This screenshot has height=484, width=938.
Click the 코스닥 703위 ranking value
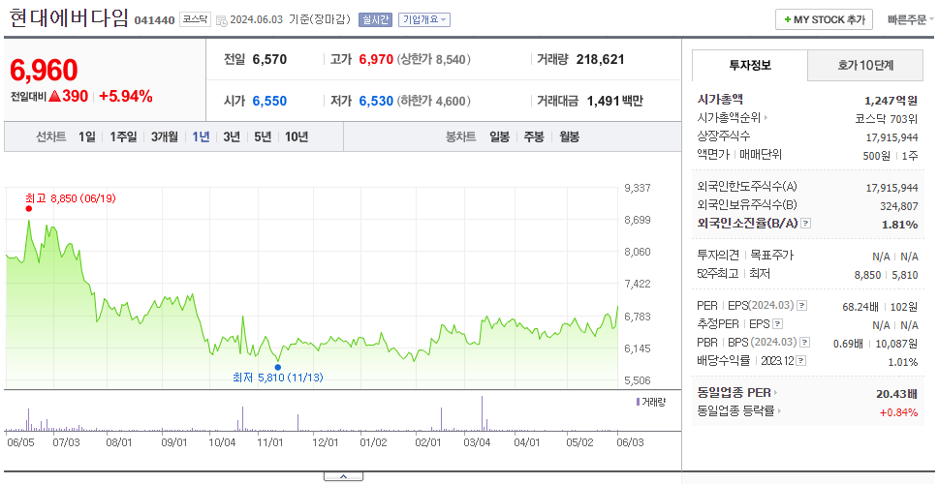pos(887,118)
